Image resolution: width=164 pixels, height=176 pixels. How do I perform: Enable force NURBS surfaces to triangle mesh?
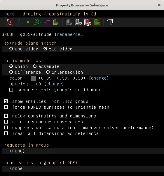(6, 107)
